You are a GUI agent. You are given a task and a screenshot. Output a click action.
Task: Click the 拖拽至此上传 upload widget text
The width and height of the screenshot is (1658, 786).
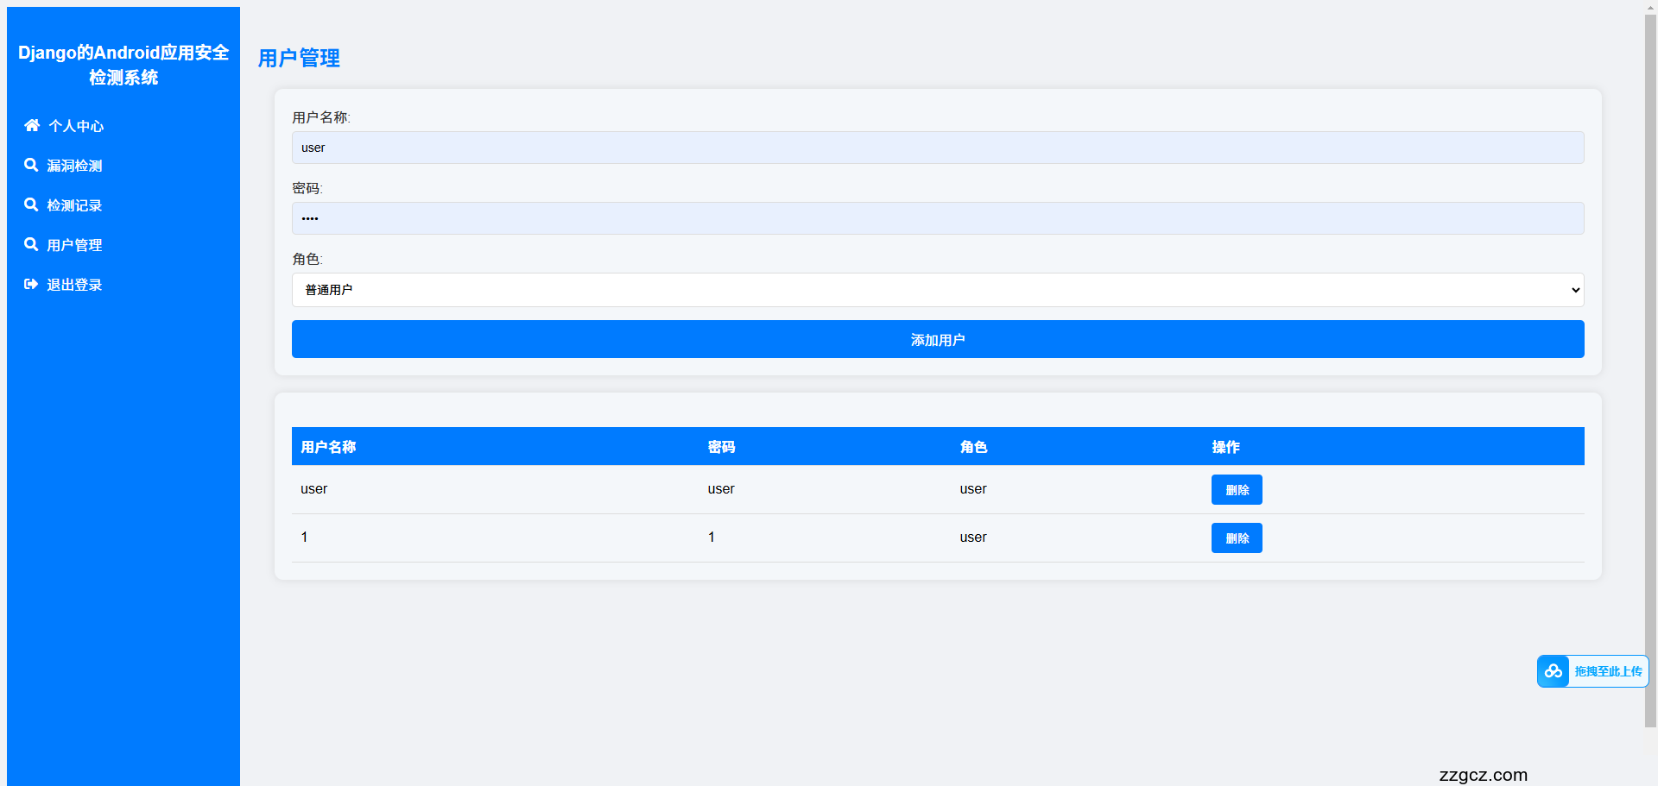[x=1607, y=671]
